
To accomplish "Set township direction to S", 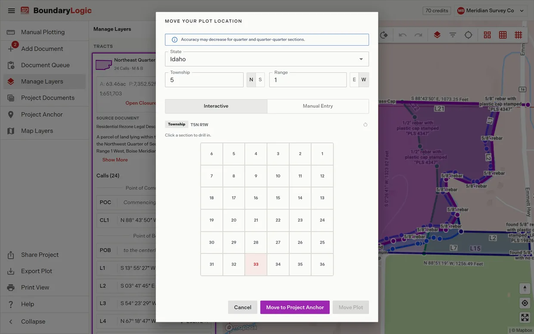I will [x=260, y=80].
